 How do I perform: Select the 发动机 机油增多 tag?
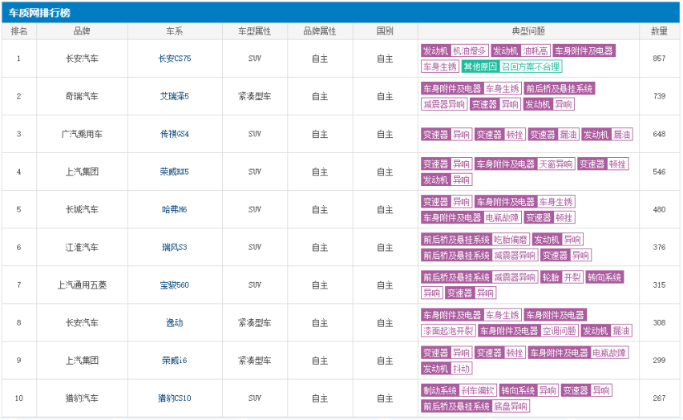[455, 51]
